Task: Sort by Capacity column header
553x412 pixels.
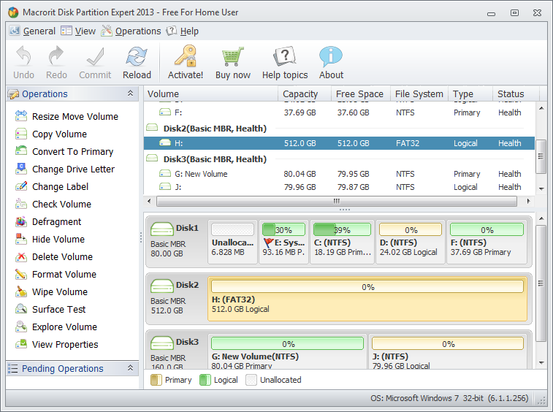Action: [305, 94]
